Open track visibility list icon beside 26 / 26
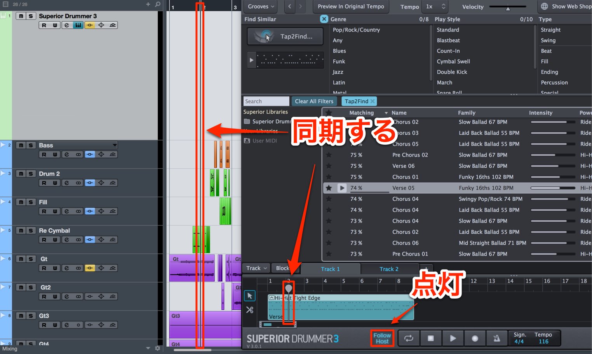Screen dimensions: 592x354 click(x=5, y=4)
